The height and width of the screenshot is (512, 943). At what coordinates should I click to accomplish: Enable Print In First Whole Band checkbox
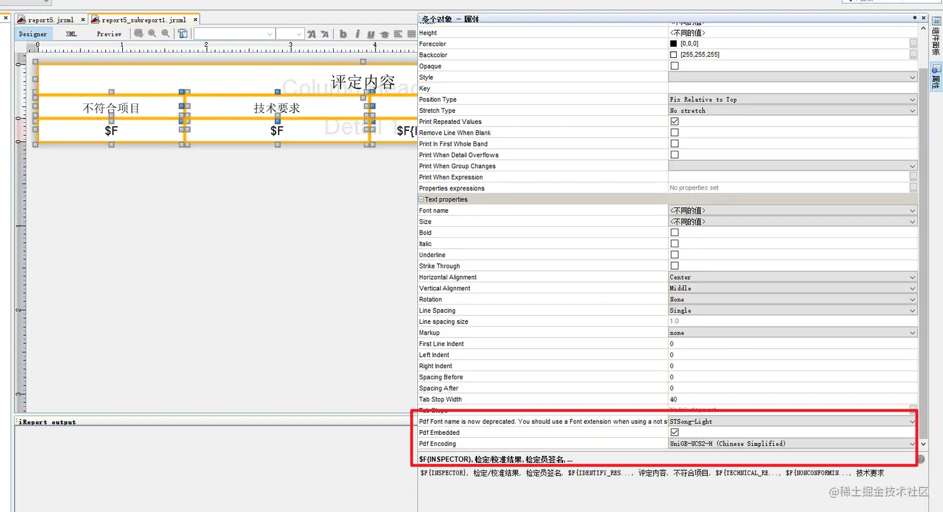tap(674, 144)
